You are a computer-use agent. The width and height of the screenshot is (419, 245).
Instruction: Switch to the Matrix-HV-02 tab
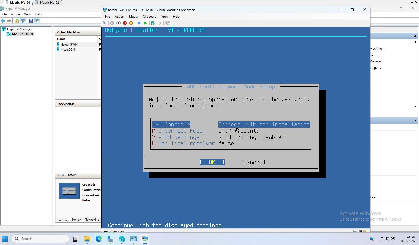[47, 3]
